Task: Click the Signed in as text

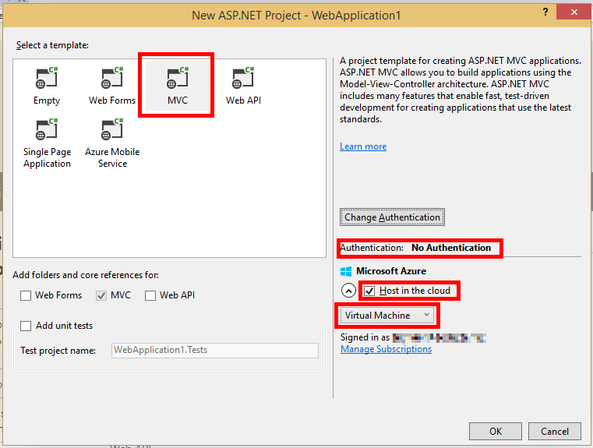Action: point(365,337)
